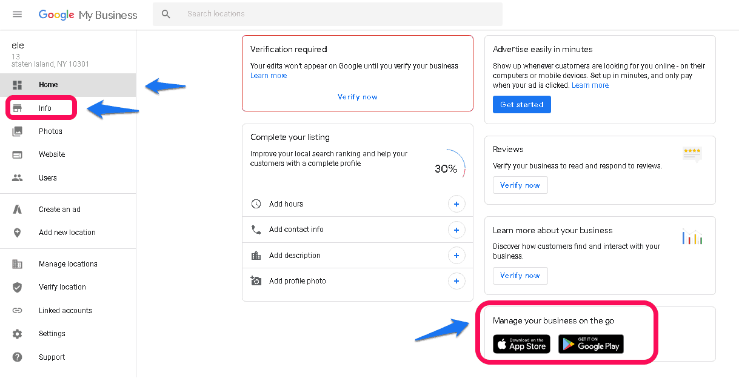This screenshot has height=384, width=739.
Task: Open the hamburger main menu icon
Action: coord(17,15)
